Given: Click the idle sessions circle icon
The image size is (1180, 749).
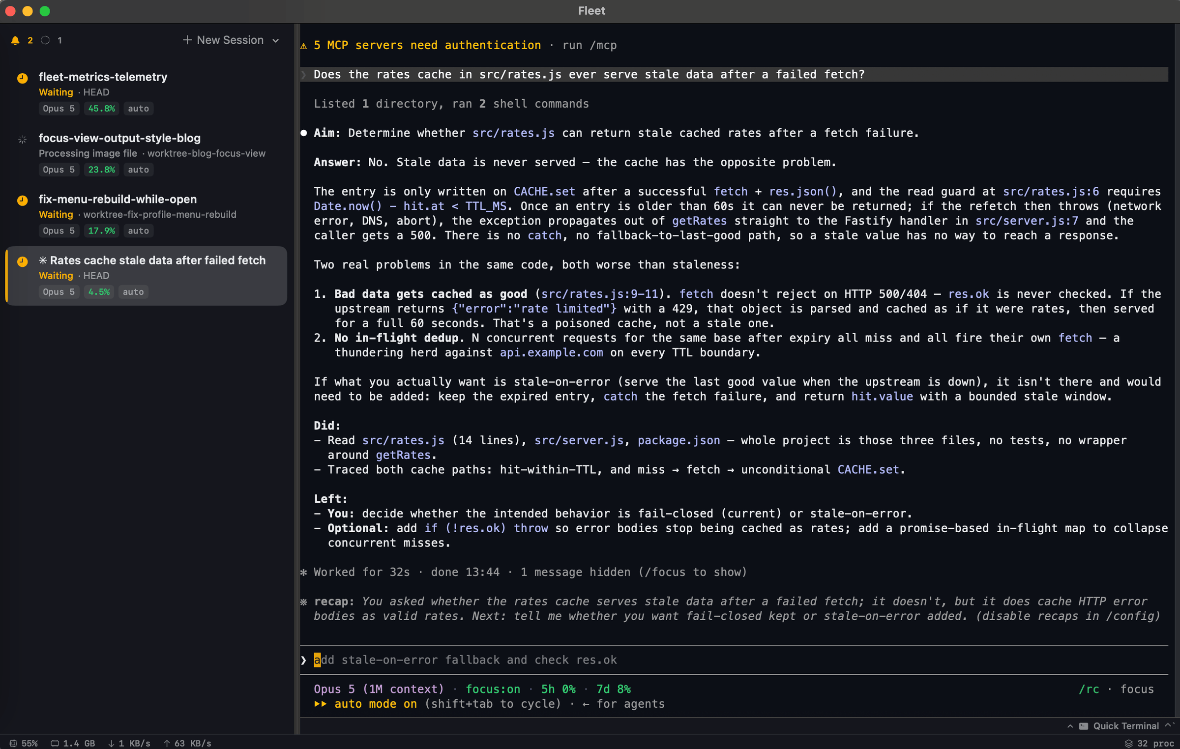Looking at the screenshot, I should click(45, 40).
